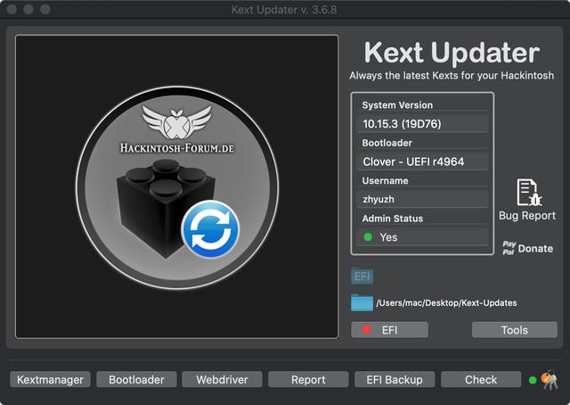Image resolution: width=570 pixels, height=405 pixels.
Task: Click the Kext Updater brick logo
Action: pyautogui.click(x=177, y=187)
